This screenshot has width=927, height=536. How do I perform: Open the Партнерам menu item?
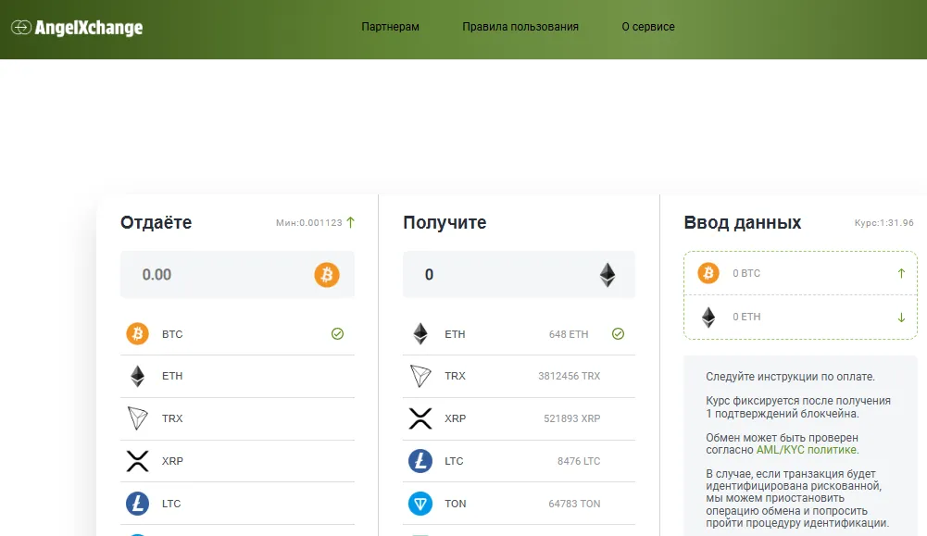point(390,27)
